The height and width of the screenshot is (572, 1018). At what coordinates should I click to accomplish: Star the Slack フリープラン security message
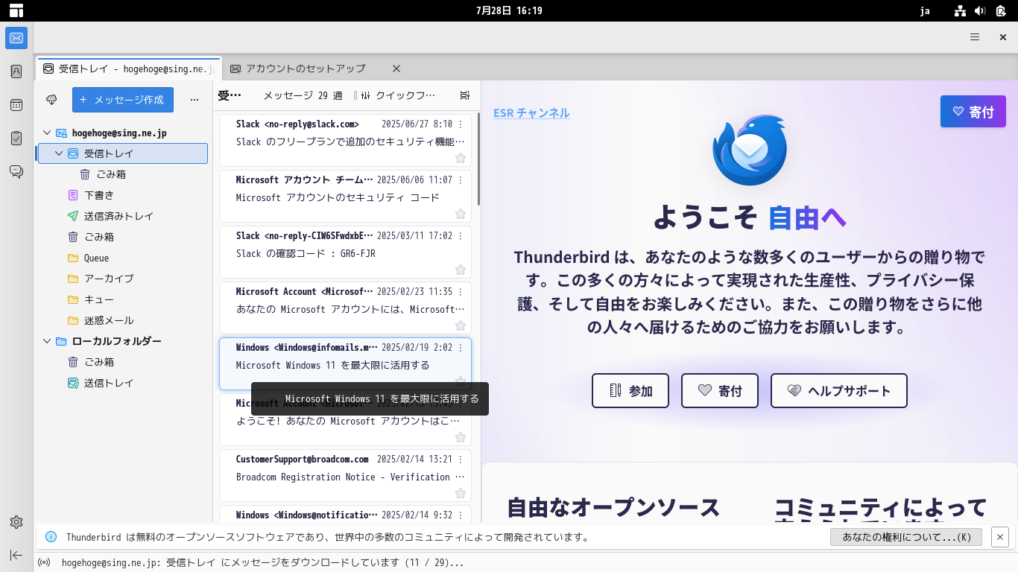pyautogui.click(x=461, y=158)
